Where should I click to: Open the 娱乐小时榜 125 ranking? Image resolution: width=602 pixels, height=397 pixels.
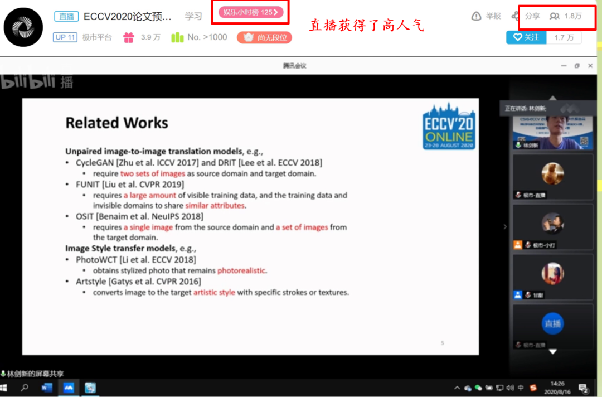pos(251,12)
